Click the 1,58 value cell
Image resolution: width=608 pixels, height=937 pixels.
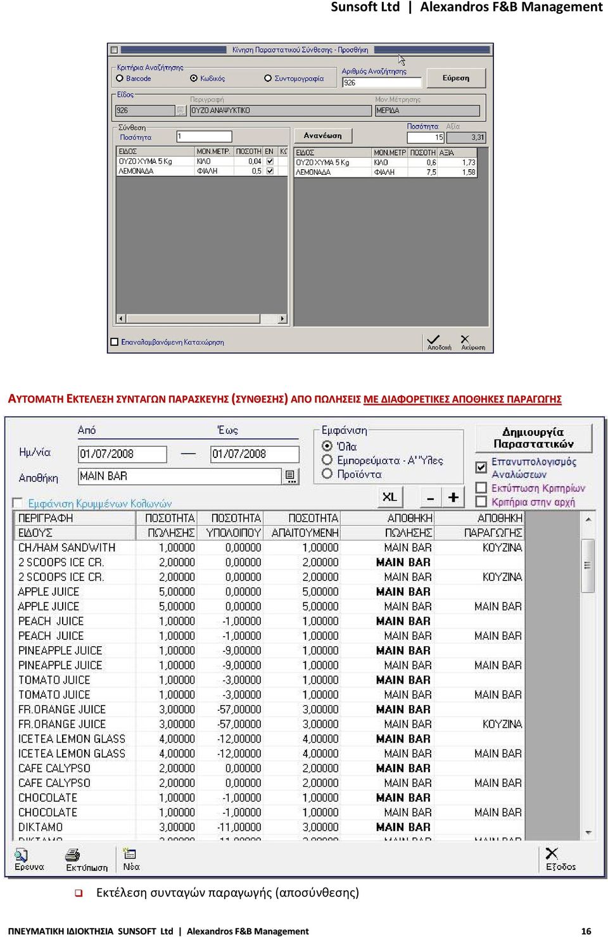457,172
